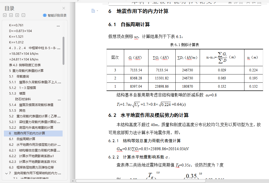Select highlighted entry 6 地震作用下的内力计算
The width and height of the screenshot is (269, 183).
pyautogui.click(x=33, y=133)
